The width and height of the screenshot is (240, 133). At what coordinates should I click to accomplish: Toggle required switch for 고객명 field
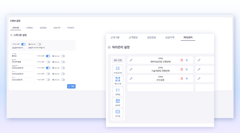(x=48, y=56)
